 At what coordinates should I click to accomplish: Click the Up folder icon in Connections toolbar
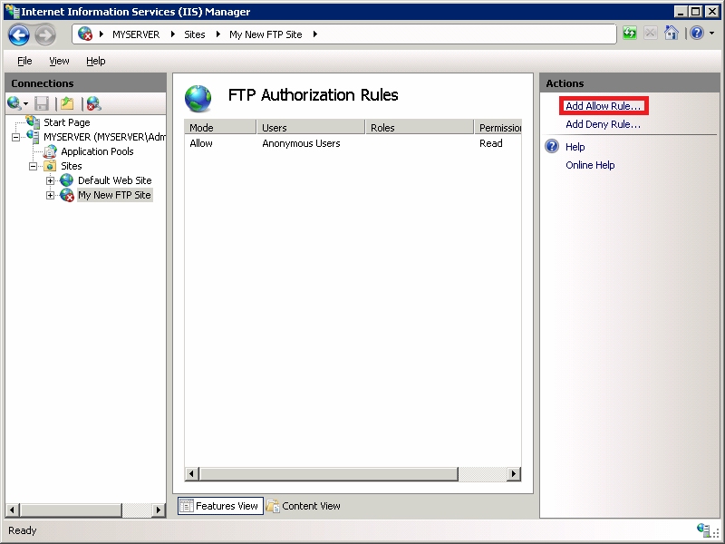tap(67, 103)
